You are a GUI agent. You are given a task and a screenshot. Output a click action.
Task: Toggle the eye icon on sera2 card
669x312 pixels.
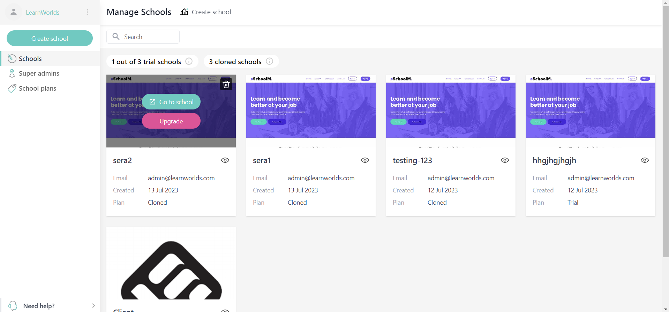tap(225, 160)
